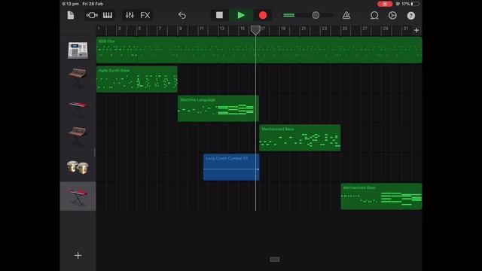Start recording with the red record button
482x271 pixels.
pos(263,15)
